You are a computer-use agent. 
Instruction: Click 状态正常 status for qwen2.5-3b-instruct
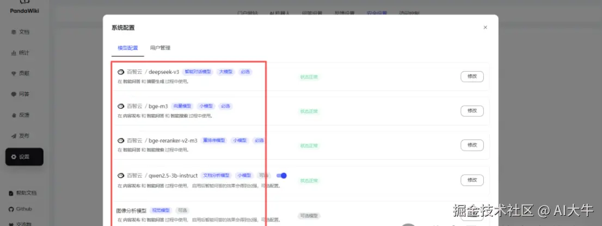[x=309, y=180]
